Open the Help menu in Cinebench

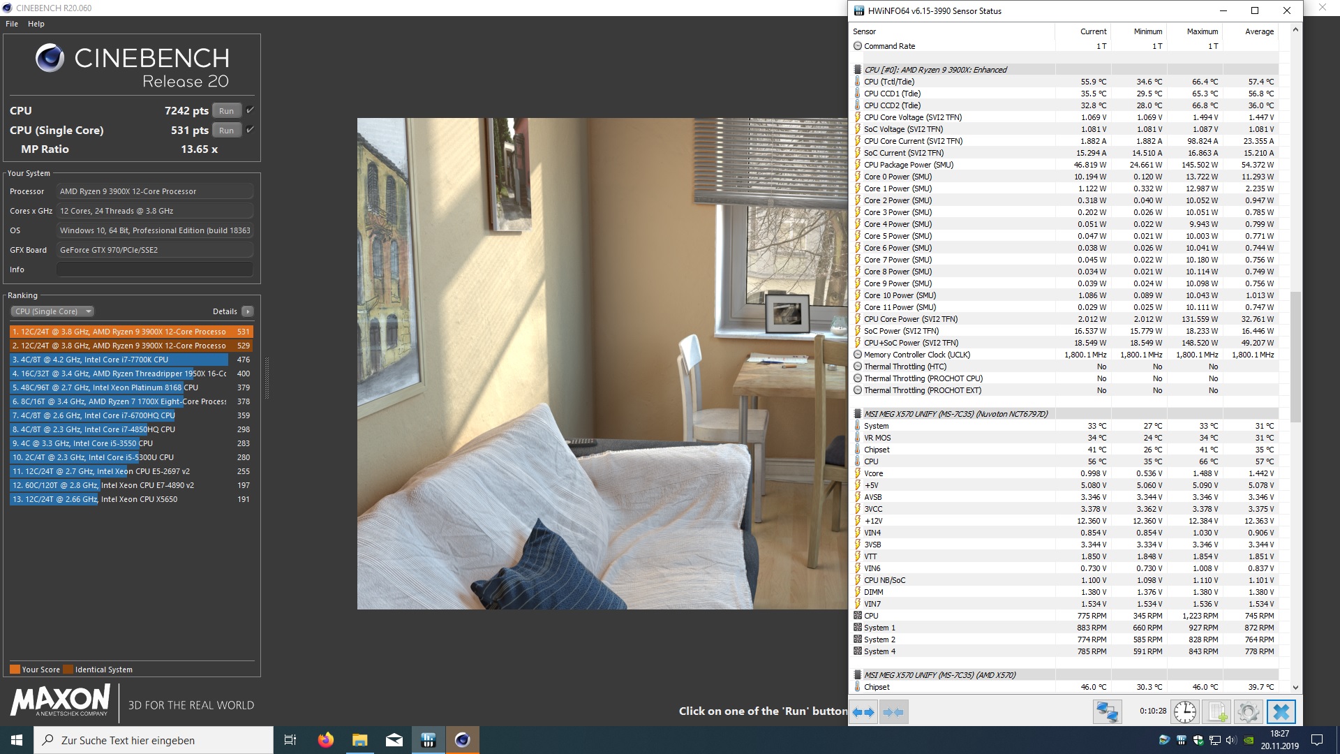36,24
